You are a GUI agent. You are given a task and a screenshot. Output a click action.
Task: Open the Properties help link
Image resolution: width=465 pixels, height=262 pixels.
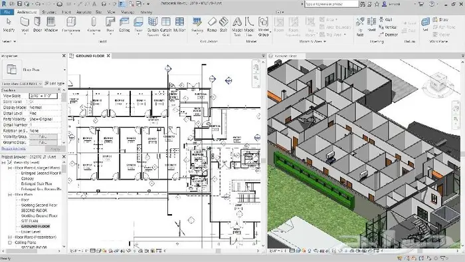click(x=14, y=148)
